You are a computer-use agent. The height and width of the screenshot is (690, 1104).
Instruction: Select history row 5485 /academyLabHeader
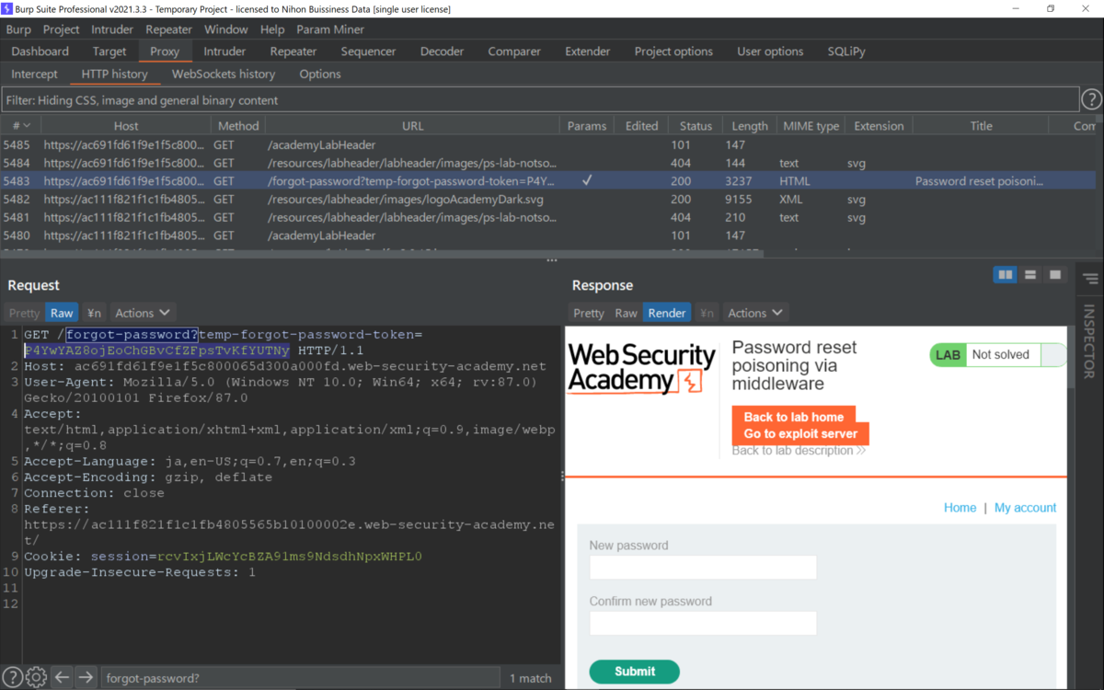click(x=548, y=144)
